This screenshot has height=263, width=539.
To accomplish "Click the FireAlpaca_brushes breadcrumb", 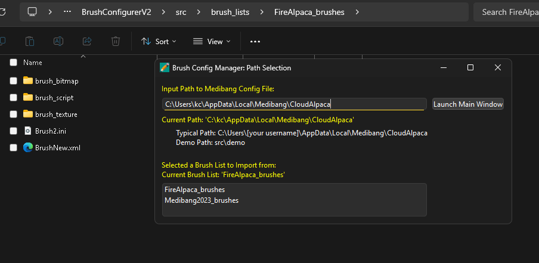I will (x=309, y=12).
